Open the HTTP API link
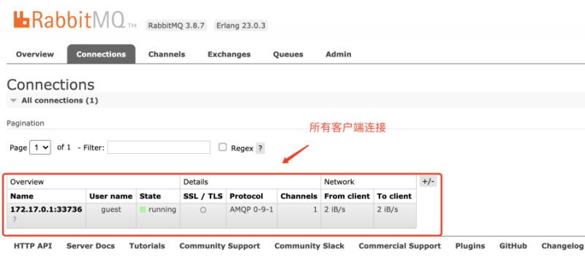Viewport: 585px width, 276px height. coord(33,246)
